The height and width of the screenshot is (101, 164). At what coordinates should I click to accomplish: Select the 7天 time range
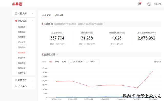click(50, 62)
